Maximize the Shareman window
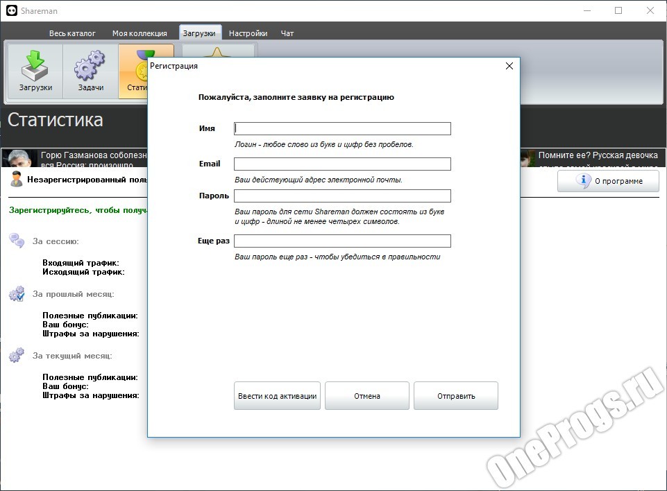 pos(618,10)
